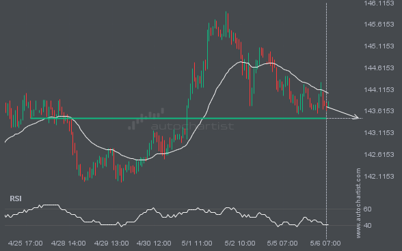402x251 pixels.
Task: Click the 145.1153 price axis label
Action: click(x=379, y=46)
